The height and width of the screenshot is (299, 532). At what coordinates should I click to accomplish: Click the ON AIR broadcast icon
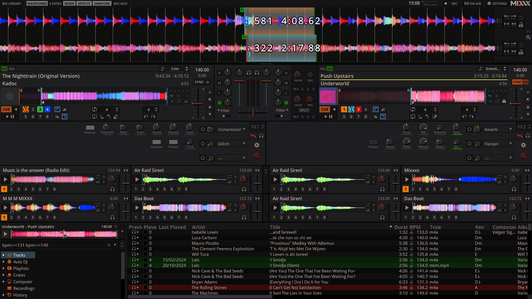(x=467, y=3)
